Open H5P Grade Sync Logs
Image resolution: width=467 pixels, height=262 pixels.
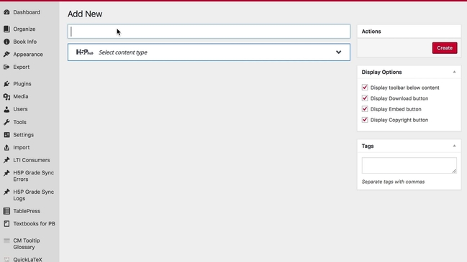coord(33,195)
